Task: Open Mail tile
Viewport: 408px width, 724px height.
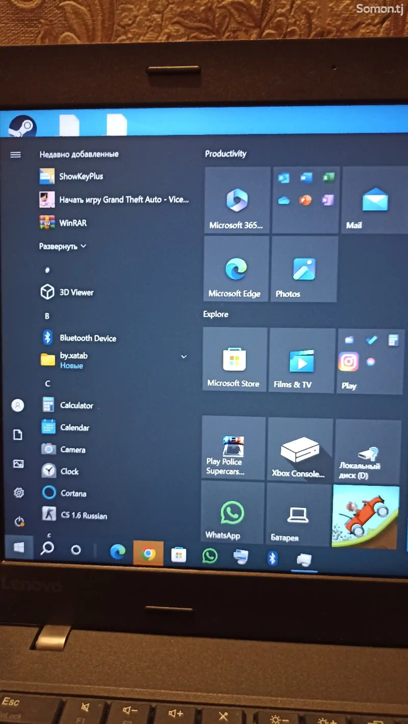Action: (375, 200)
